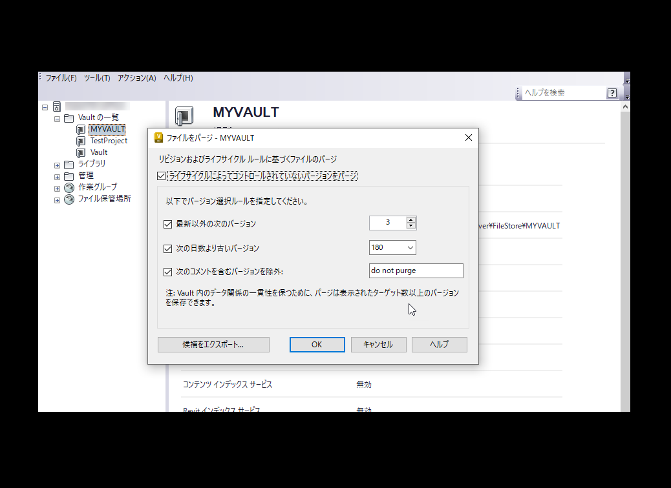Select 作業グループ in the tree
The height and width of the screenshot is (488, 671).
pyautogui.click(x=98, y=187)
